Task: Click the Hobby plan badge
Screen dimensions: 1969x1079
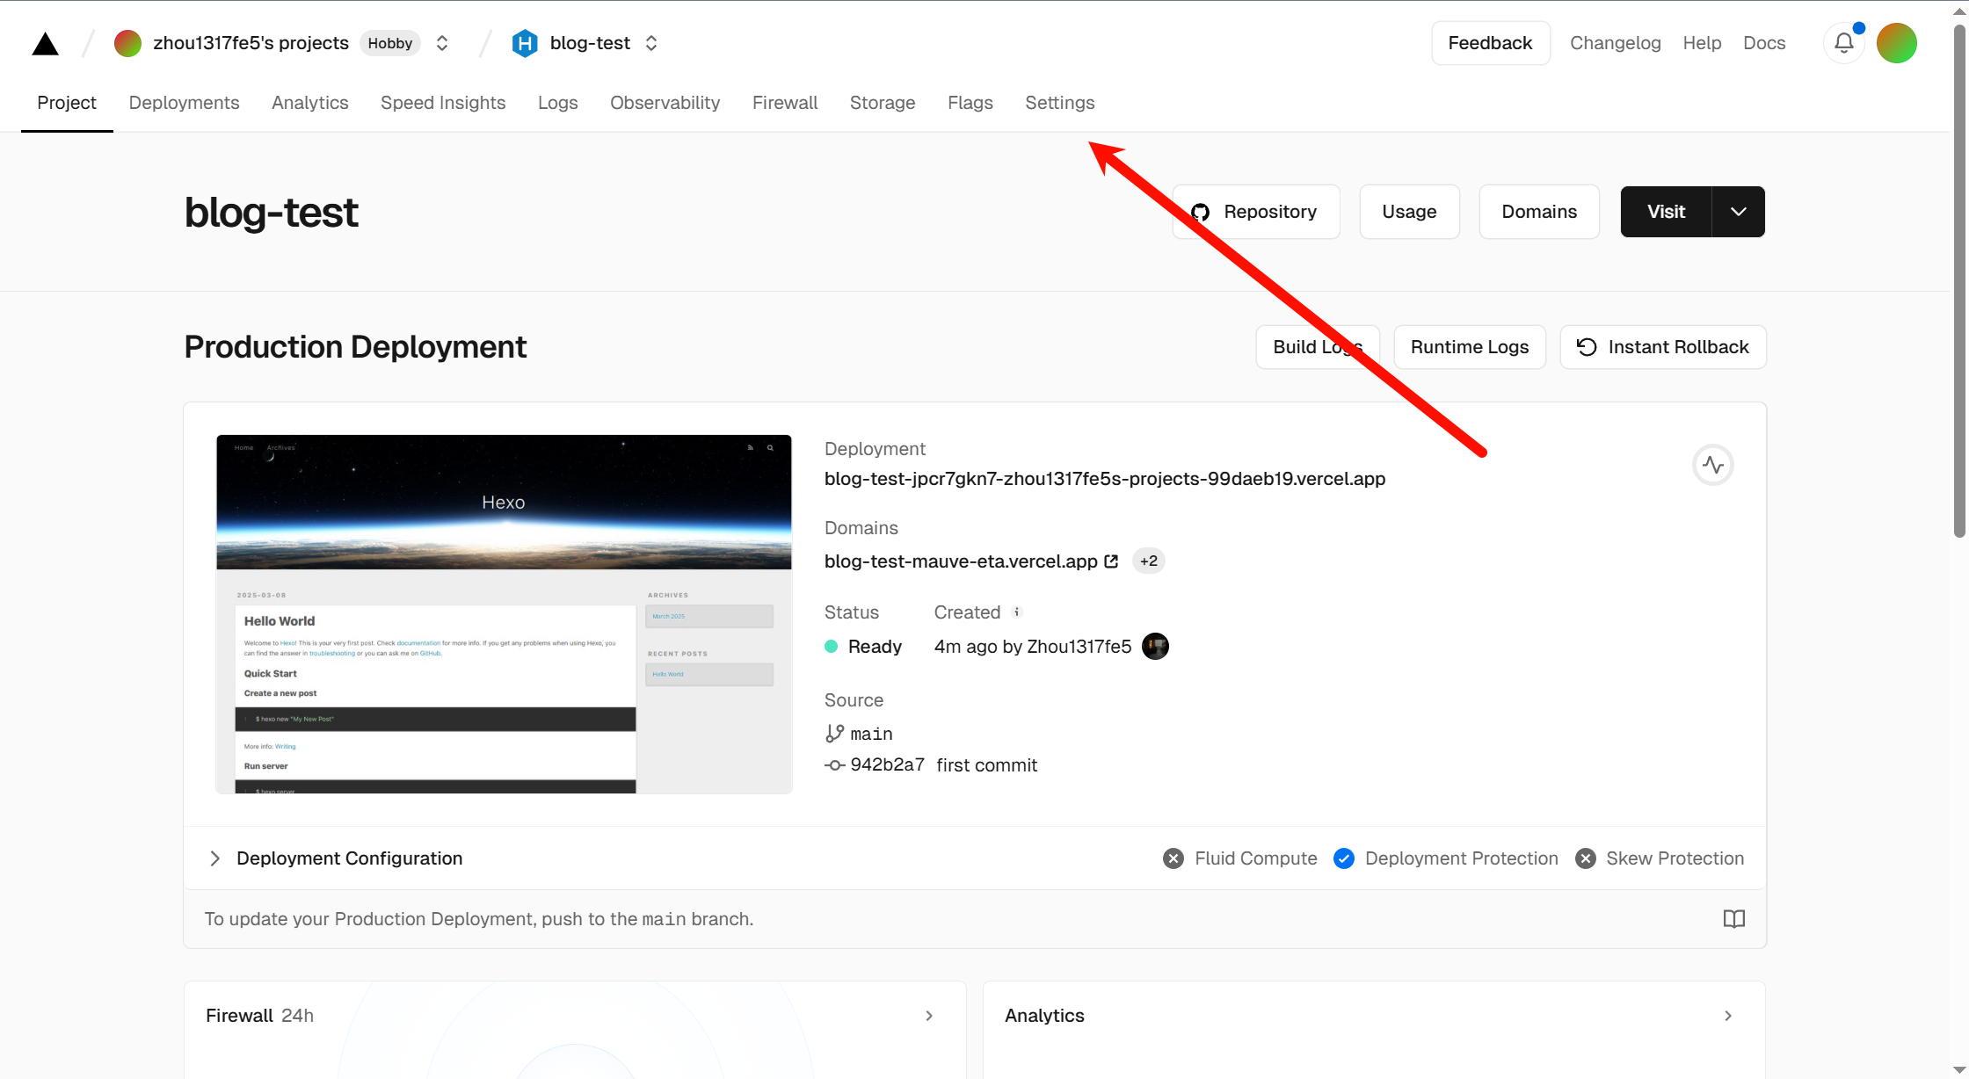Action: coord(389,43)
